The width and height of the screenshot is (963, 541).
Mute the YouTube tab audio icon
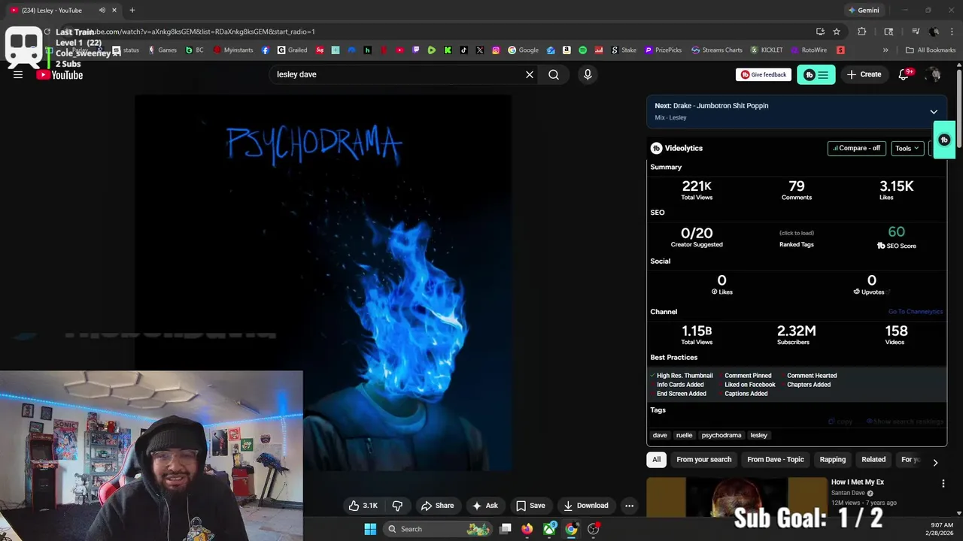tap(102, 11)
